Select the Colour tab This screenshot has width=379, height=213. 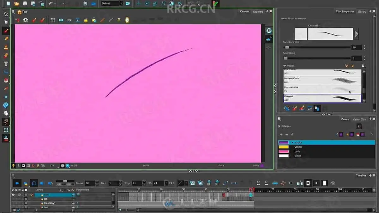pos(345,119)
